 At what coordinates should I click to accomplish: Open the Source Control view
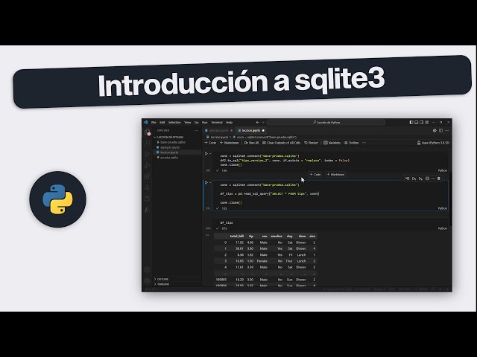coord(148,154)
